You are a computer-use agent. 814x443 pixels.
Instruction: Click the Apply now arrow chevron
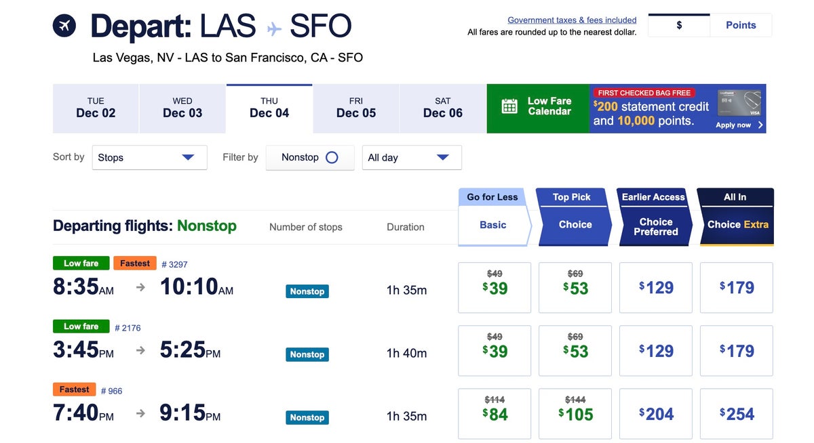760,125
